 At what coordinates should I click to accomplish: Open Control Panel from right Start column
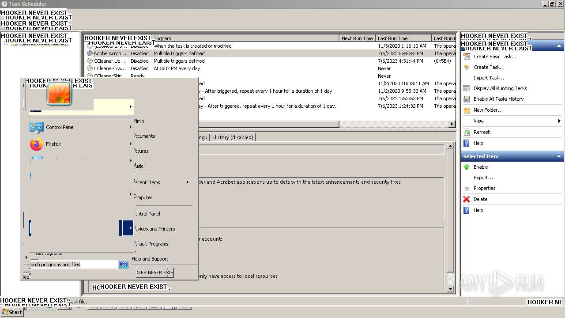[x=147, y=214]
